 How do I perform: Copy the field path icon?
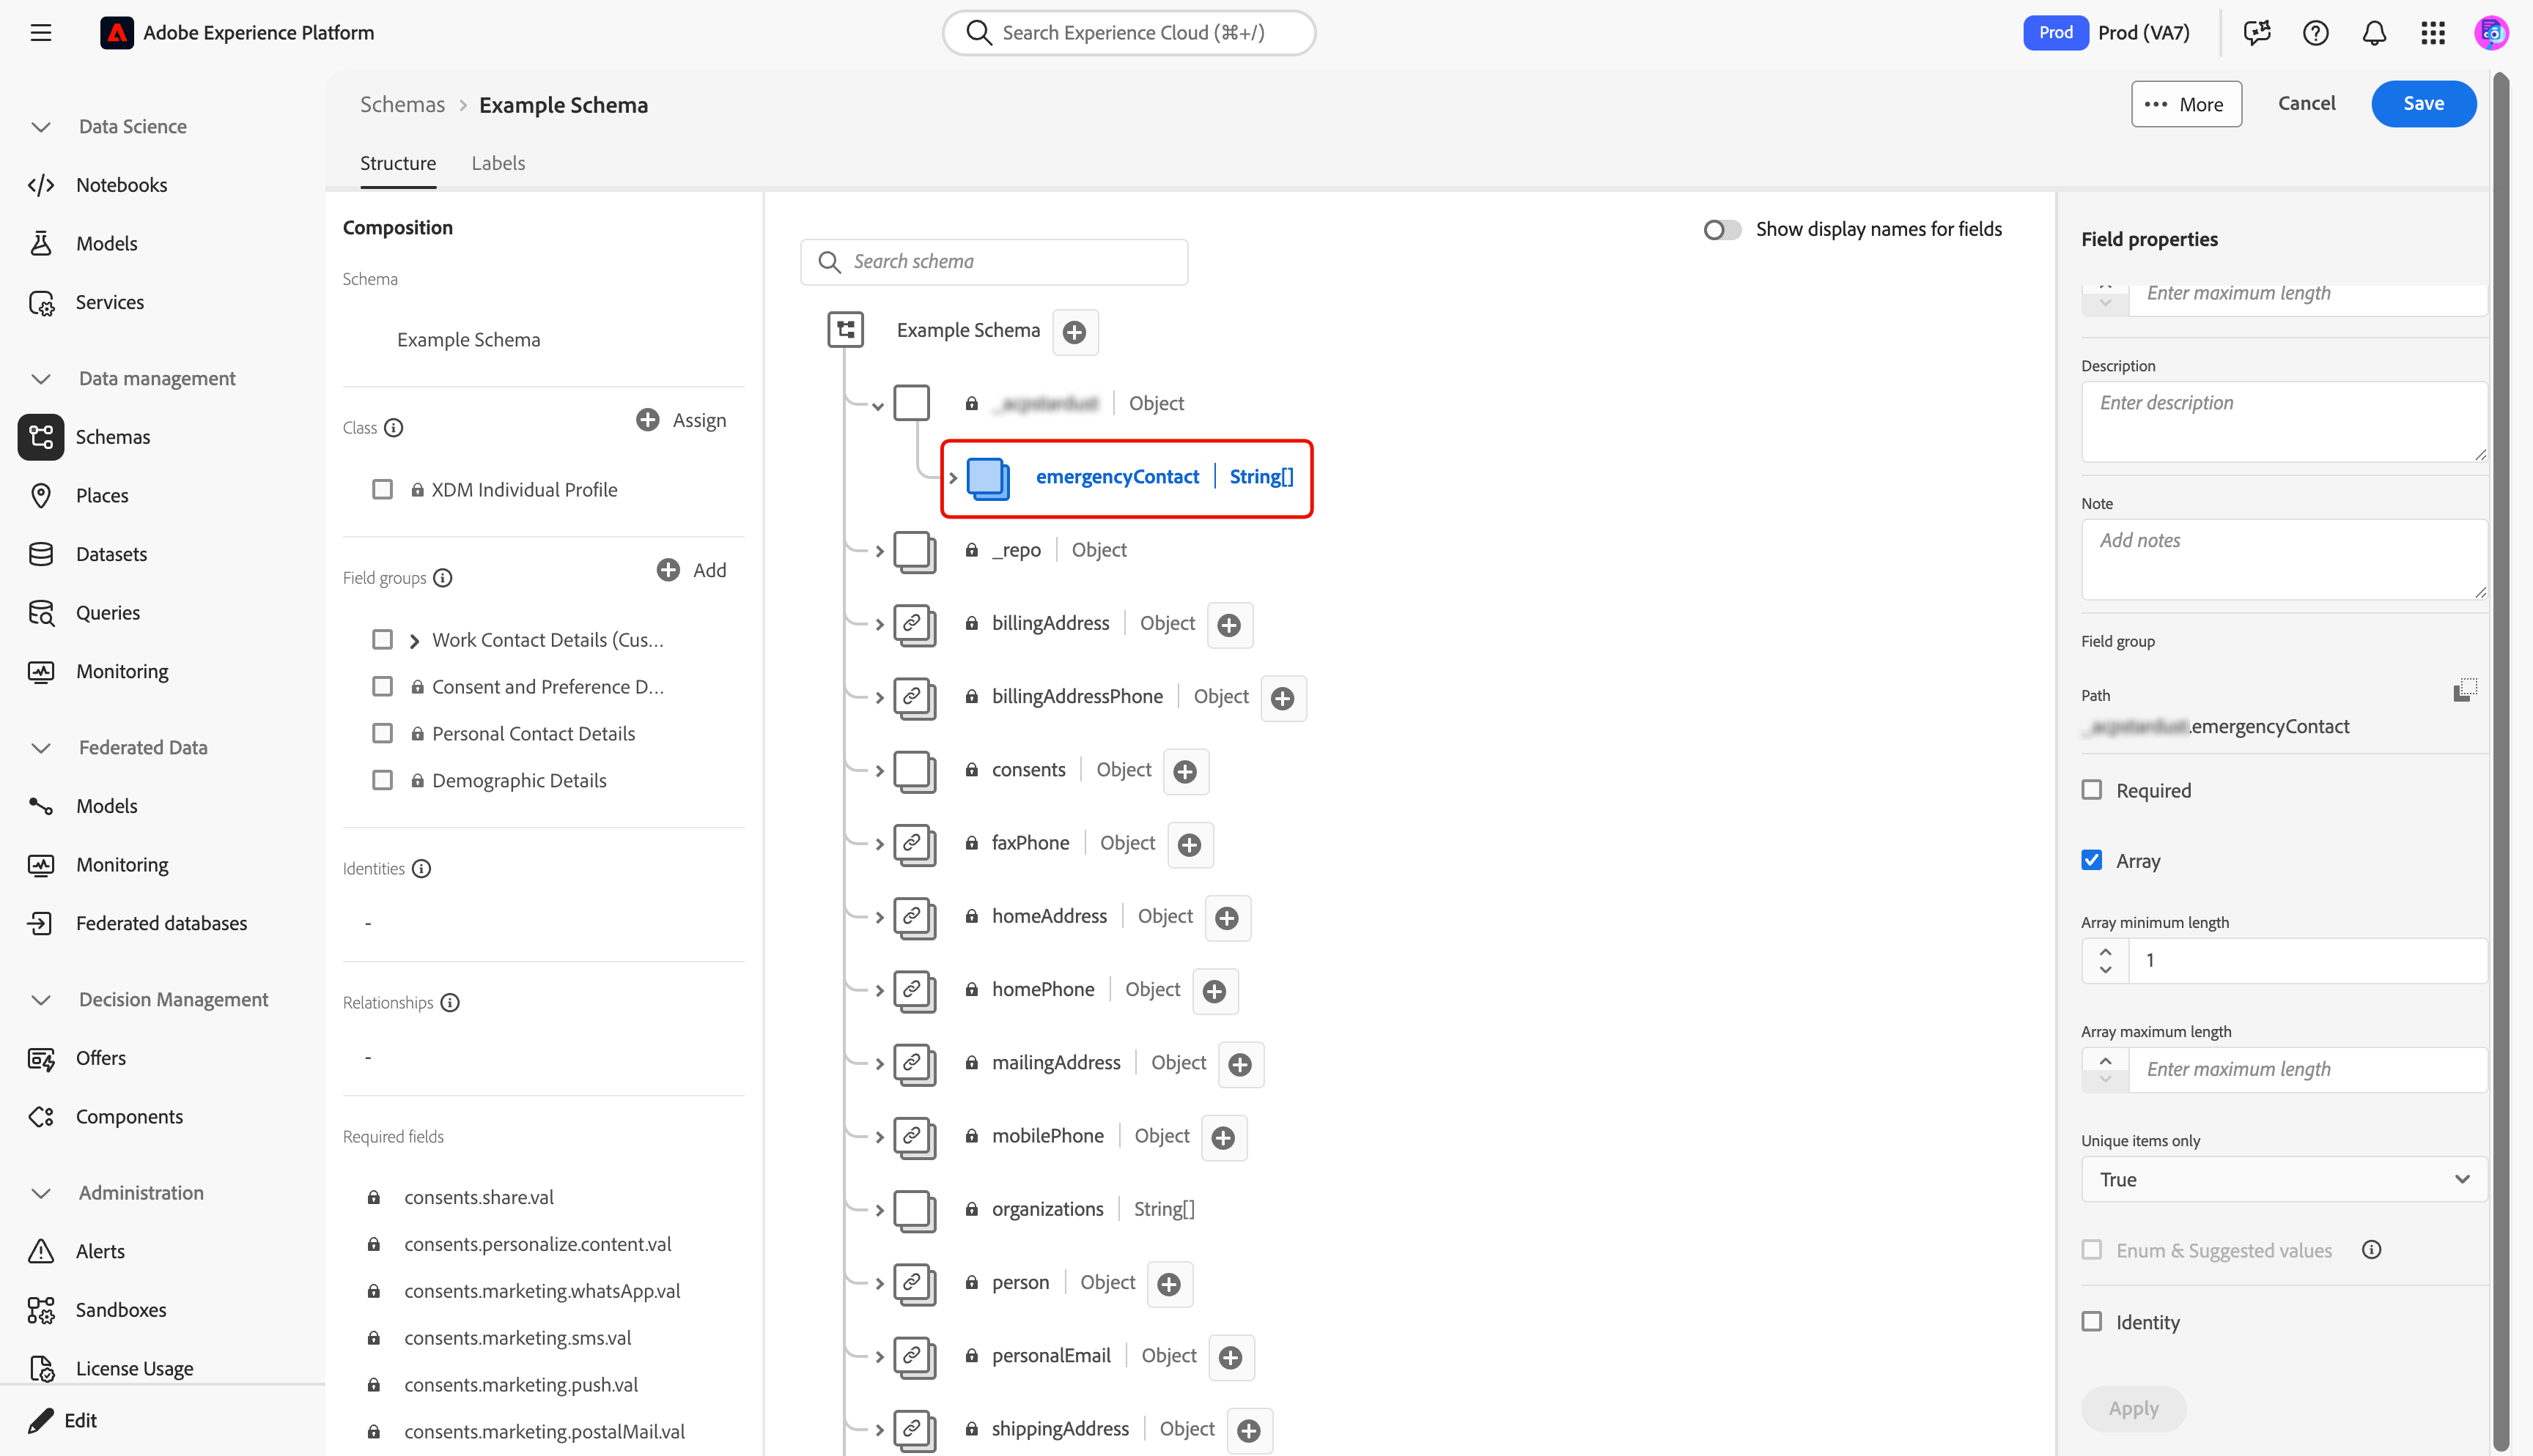[x=2465, y=690]
